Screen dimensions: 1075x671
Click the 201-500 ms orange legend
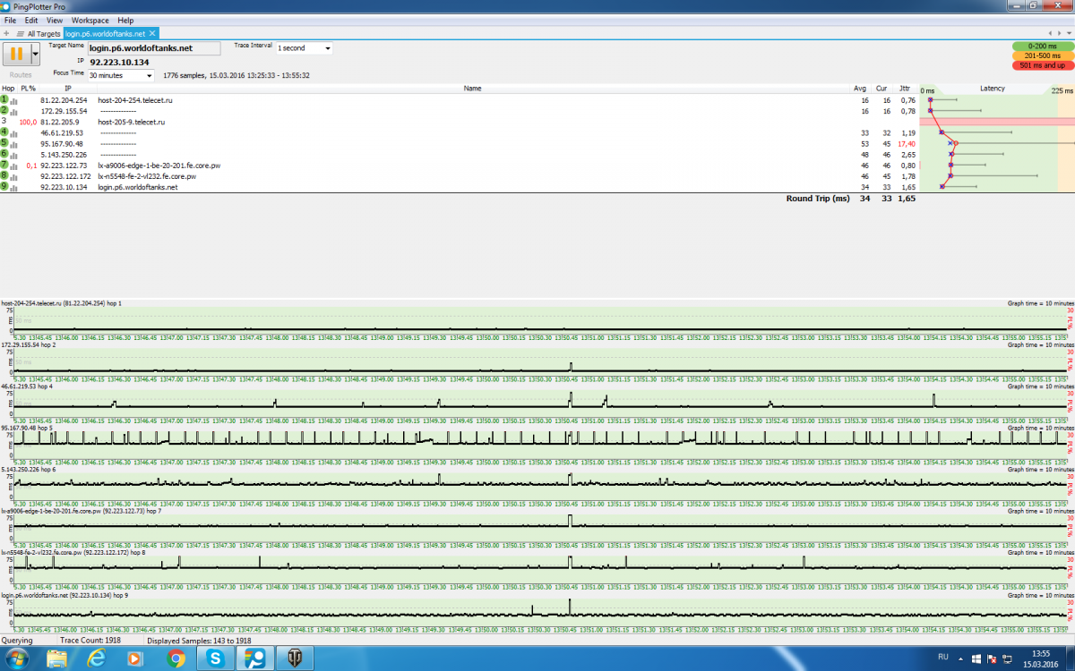(1043, 55)
